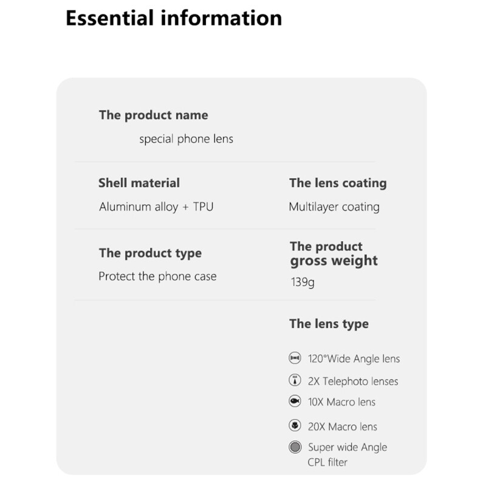486x486 pixels.
Task: Select "The product type" label
Action: point(150,253)
